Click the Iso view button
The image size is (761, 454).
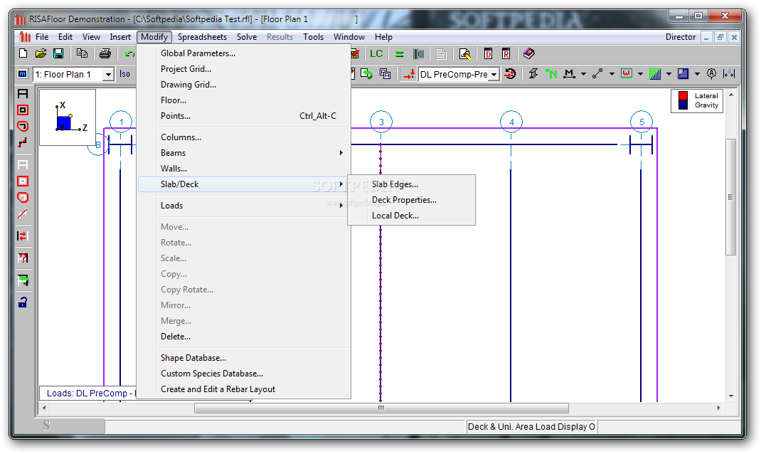pos(124,74)
